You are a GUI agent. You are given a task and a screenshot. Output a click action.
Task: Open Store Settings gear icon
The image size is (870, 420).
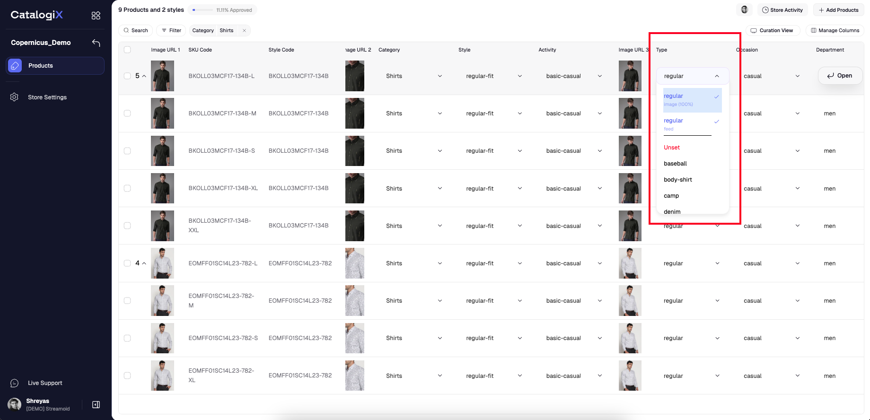click(x=14, y=97)
